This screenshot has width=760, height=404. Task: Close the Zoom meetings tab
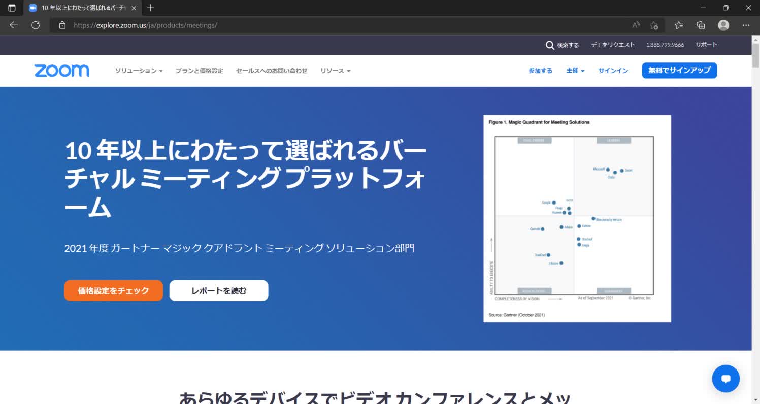coord(134,8)
